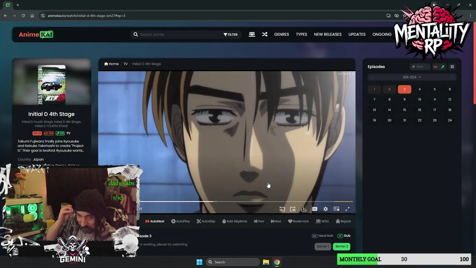Skip forward 10 seconds in the player
The height and width of the screenshot is (268, 476).
[293, 209]
